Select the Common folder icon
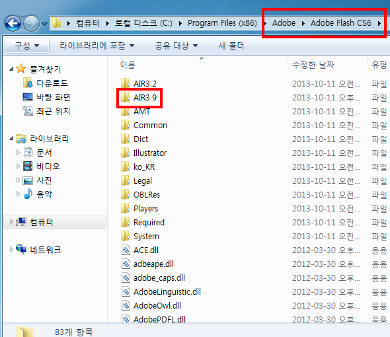 click(x=125, y=125)
